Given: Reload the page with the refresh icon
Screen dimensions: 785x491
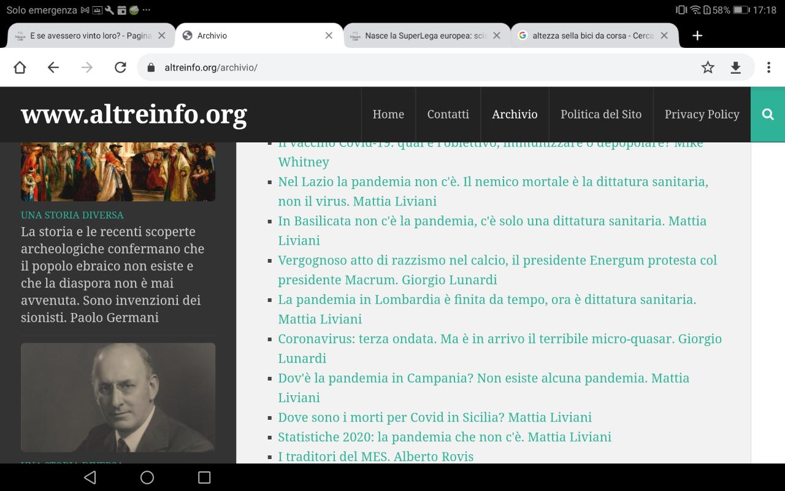Looking at the screenshot, I should coord(120,68).
